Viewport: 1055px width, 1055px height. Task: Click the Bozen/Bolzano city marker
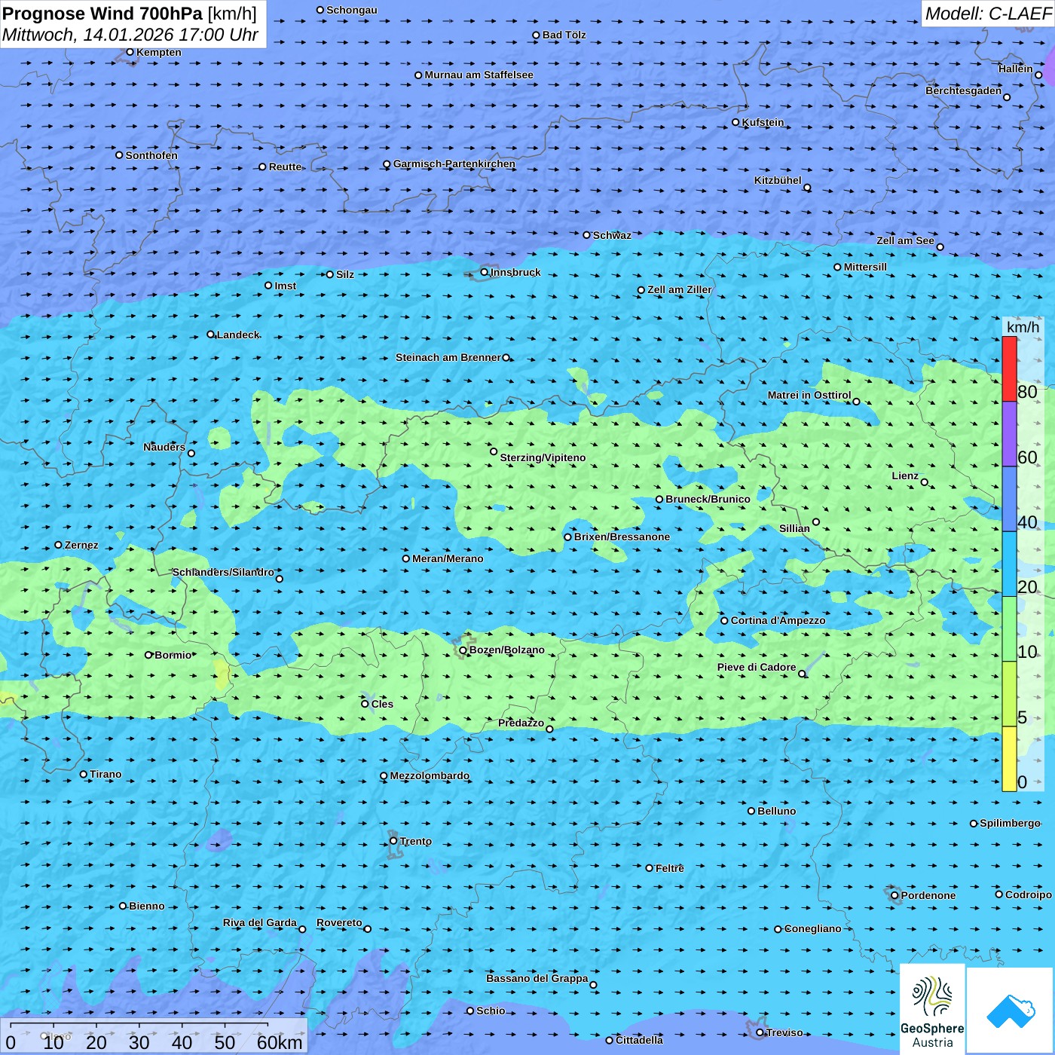(463, 650)
